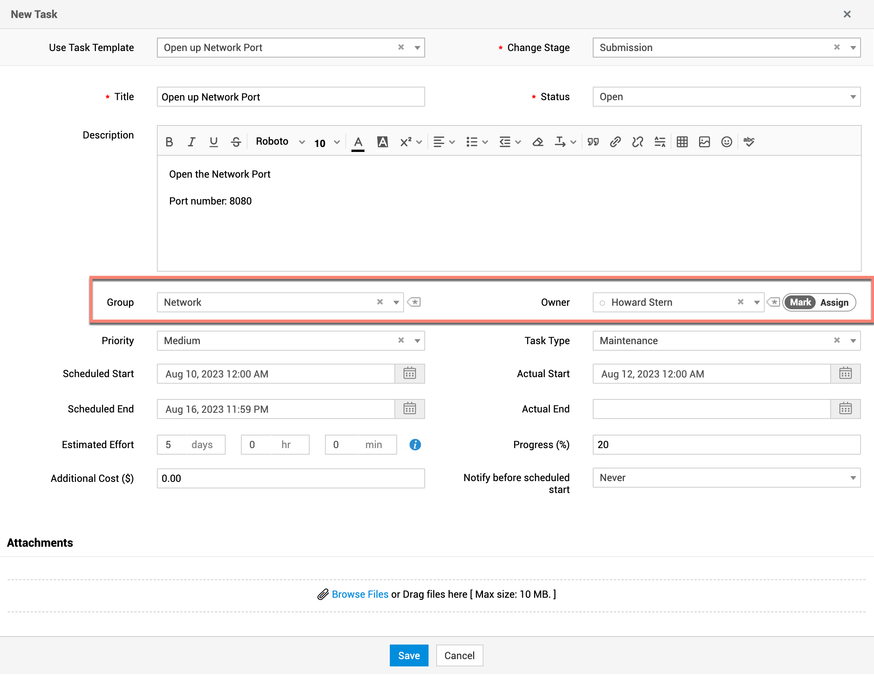Open the emoji picker
This screenshot has height=676, width=874.
727,142
